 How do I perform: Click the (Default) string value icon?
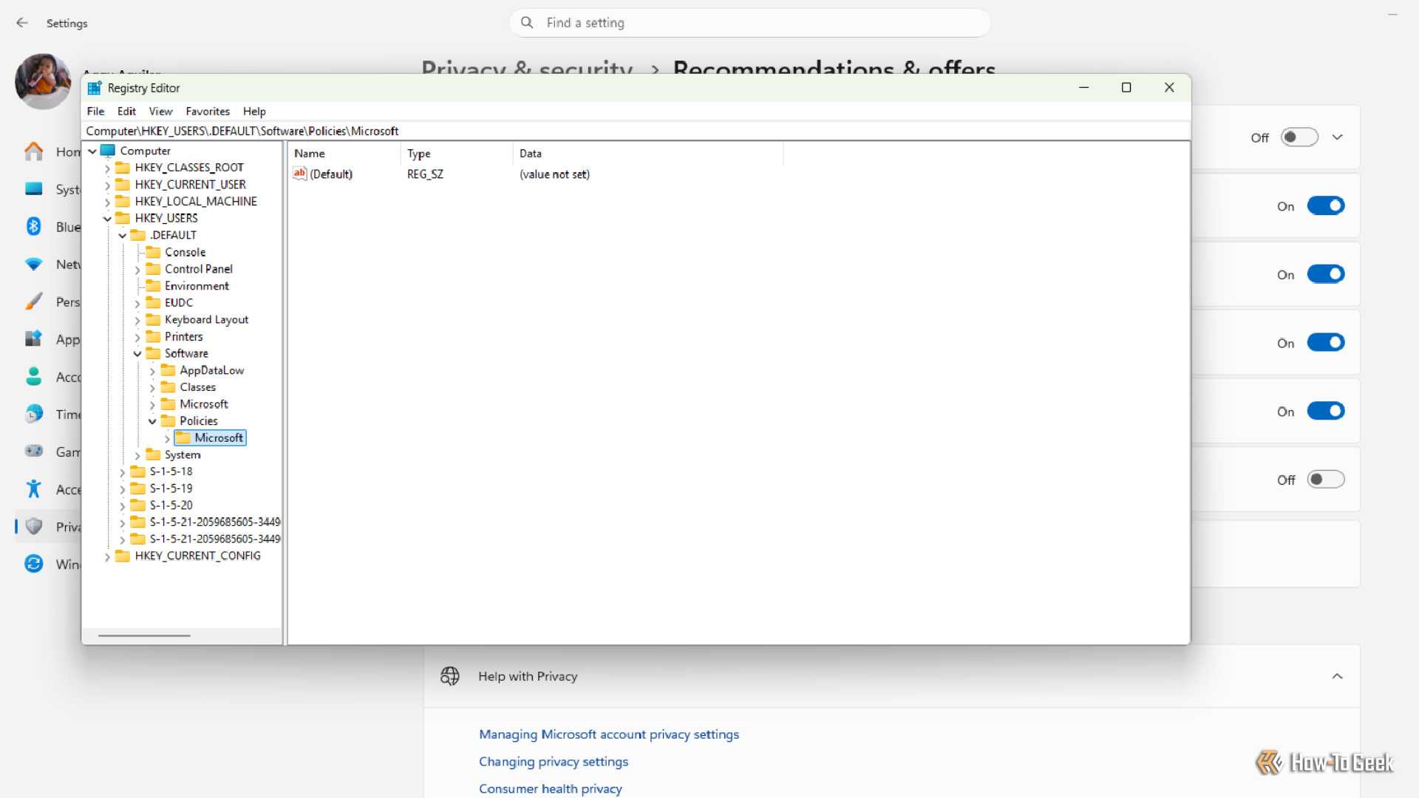299,174
